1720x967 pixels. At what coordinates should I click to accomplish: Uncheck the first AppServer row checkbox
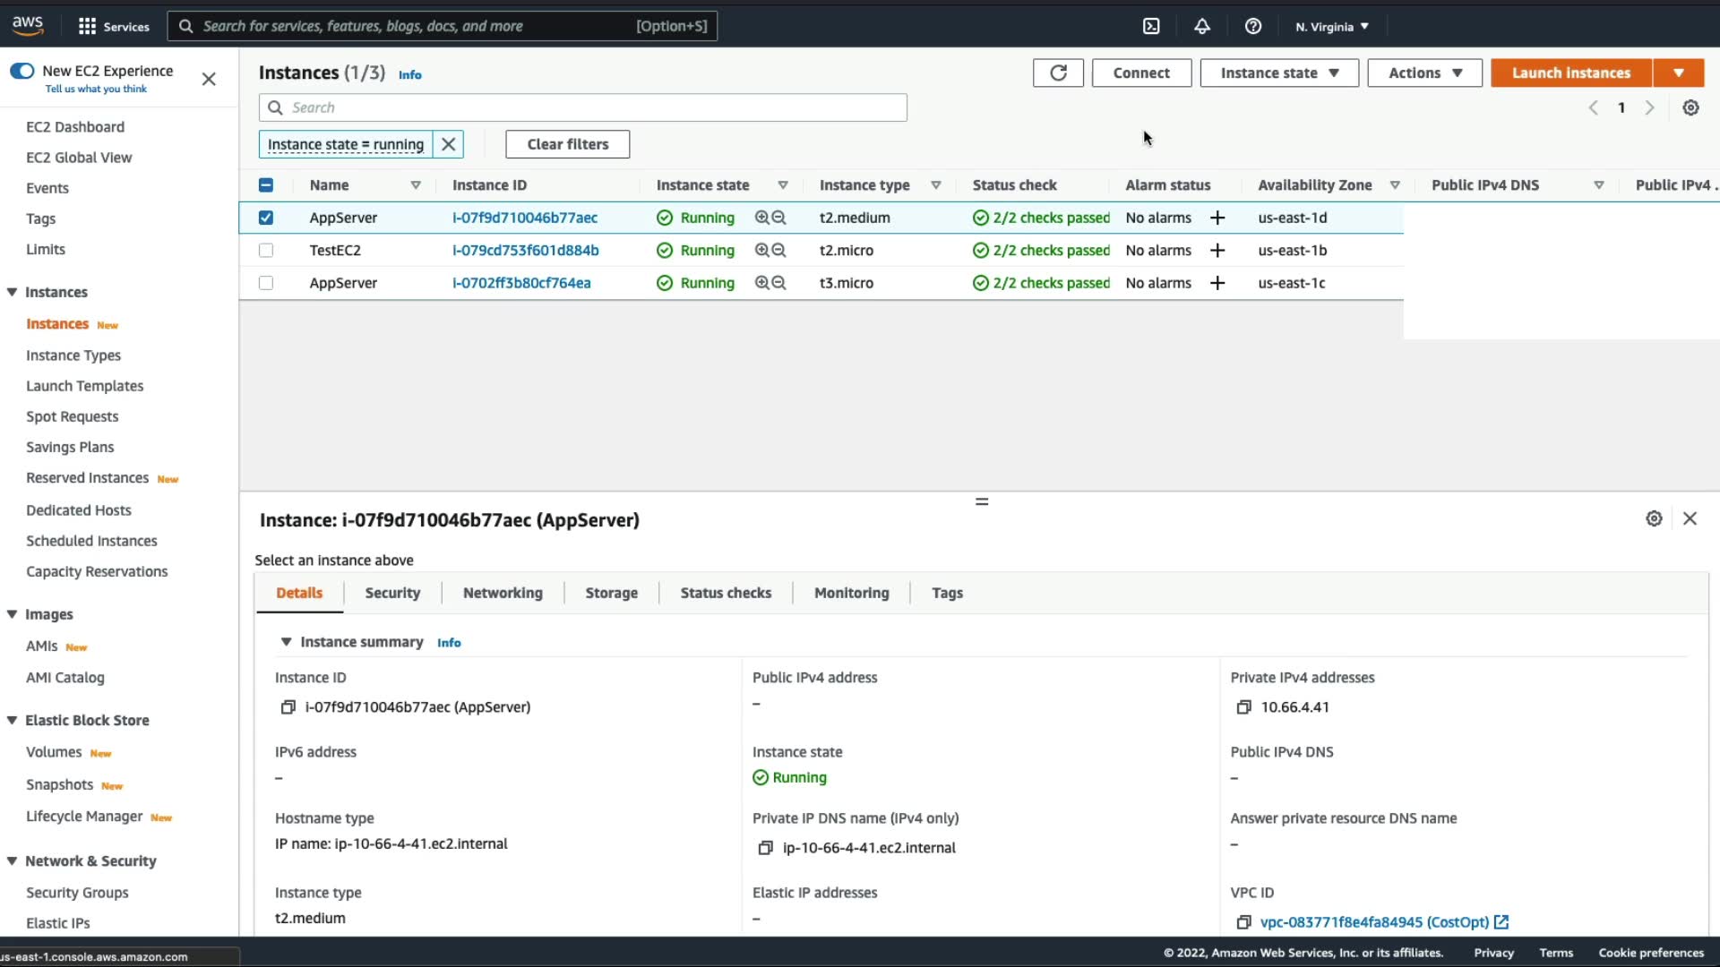[266, 218]
